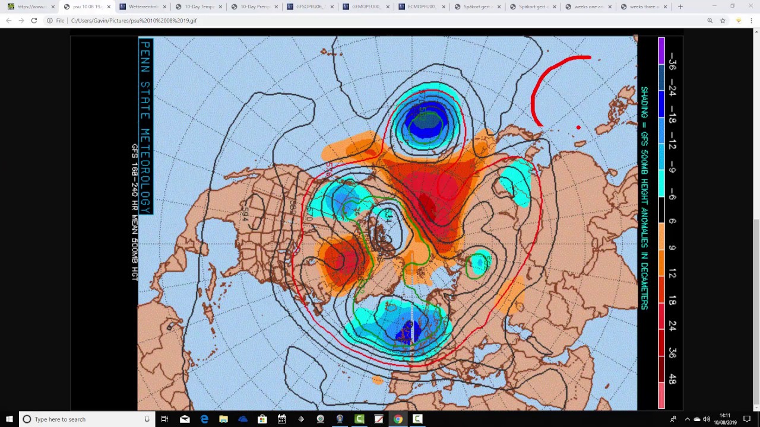
Task: Show hidden system tray icons
Action: tap(687, 419)
